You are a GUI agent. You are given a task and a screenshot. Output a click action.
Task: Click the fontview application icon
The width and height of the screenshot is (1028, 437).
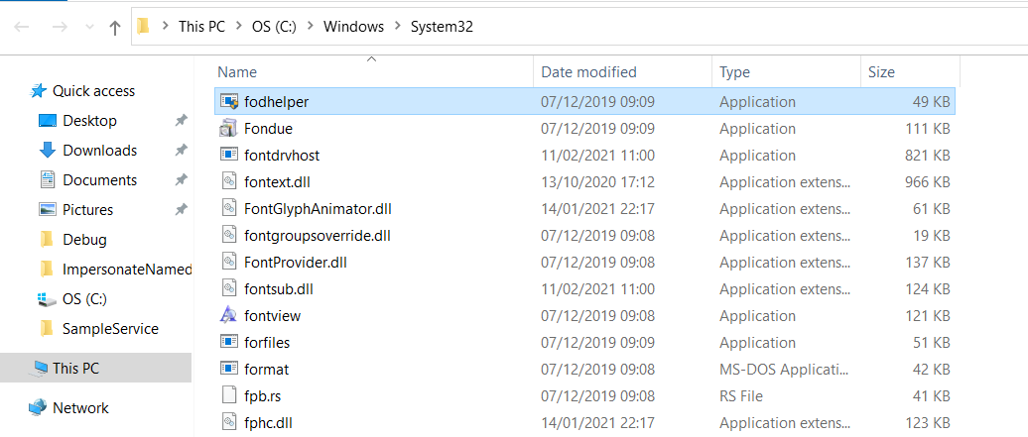[x=228, y=315]
